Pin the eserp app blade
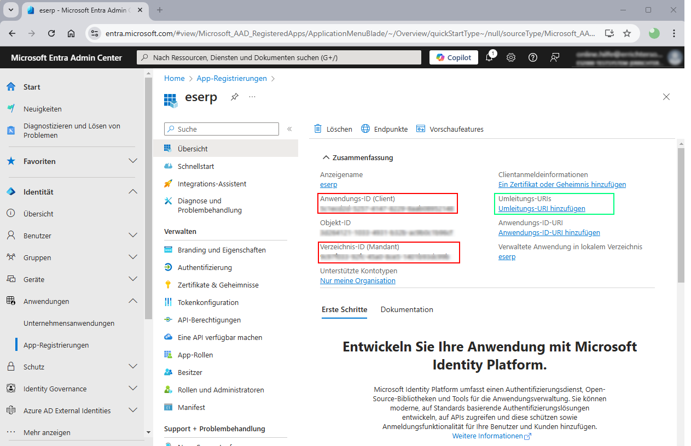Viewport: 691px width, 446px height. (234, 97)
